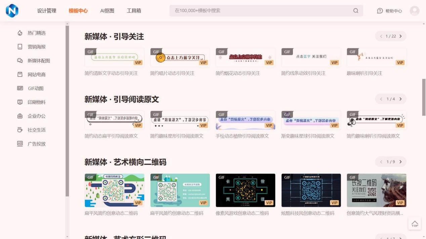The width and height of the screenshot is (426, 239).
Task: Switch to the 设计管理 tab
Action: (x=47, y=11)
